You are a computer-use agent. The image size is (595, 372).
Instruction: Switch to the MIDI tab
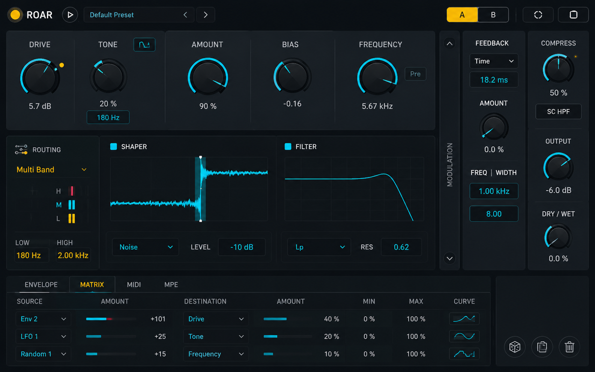click(134, 285)
